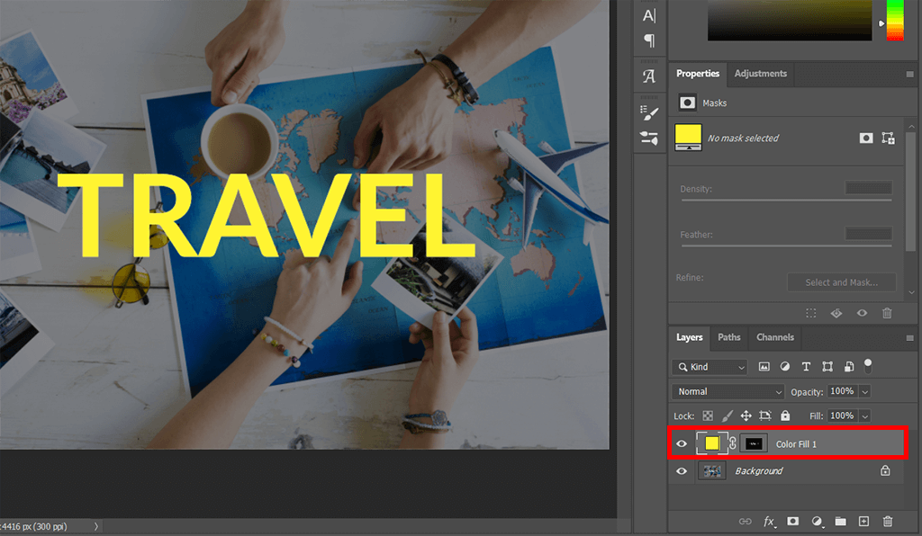Toggle lock image pixels

click(x=728, y=415)
